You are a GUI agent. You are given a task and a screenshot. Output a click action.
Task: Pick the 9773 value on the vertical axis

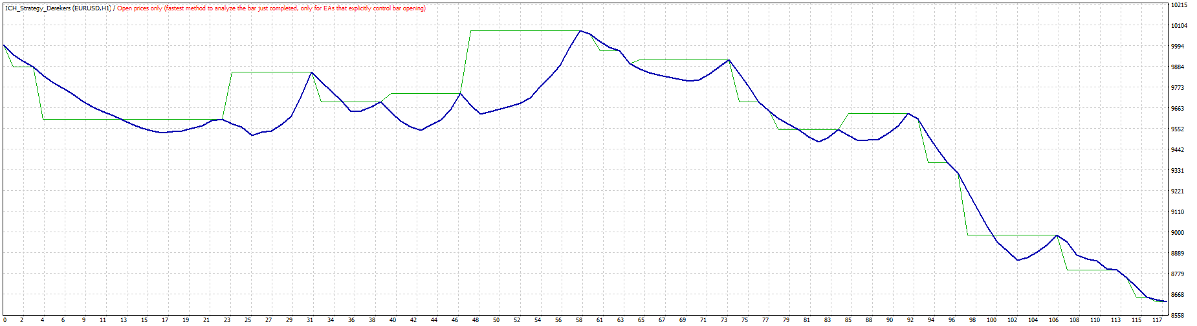tap(1178, 88)
